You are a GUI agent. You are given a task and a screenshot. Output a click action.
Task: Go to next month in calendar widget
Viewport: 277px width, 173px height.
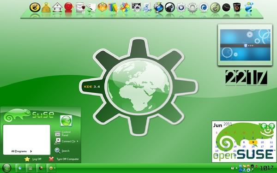271,126
